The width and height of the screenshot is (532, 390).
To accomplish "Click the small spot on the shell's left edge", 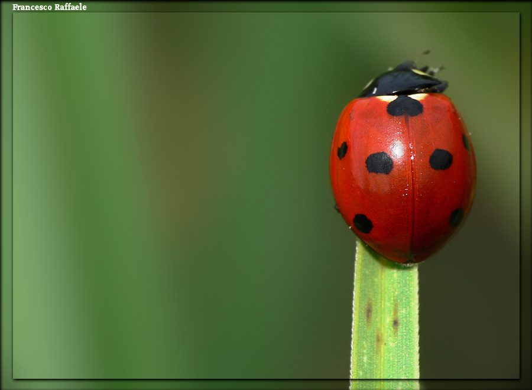I will click(x=342, y=150).
